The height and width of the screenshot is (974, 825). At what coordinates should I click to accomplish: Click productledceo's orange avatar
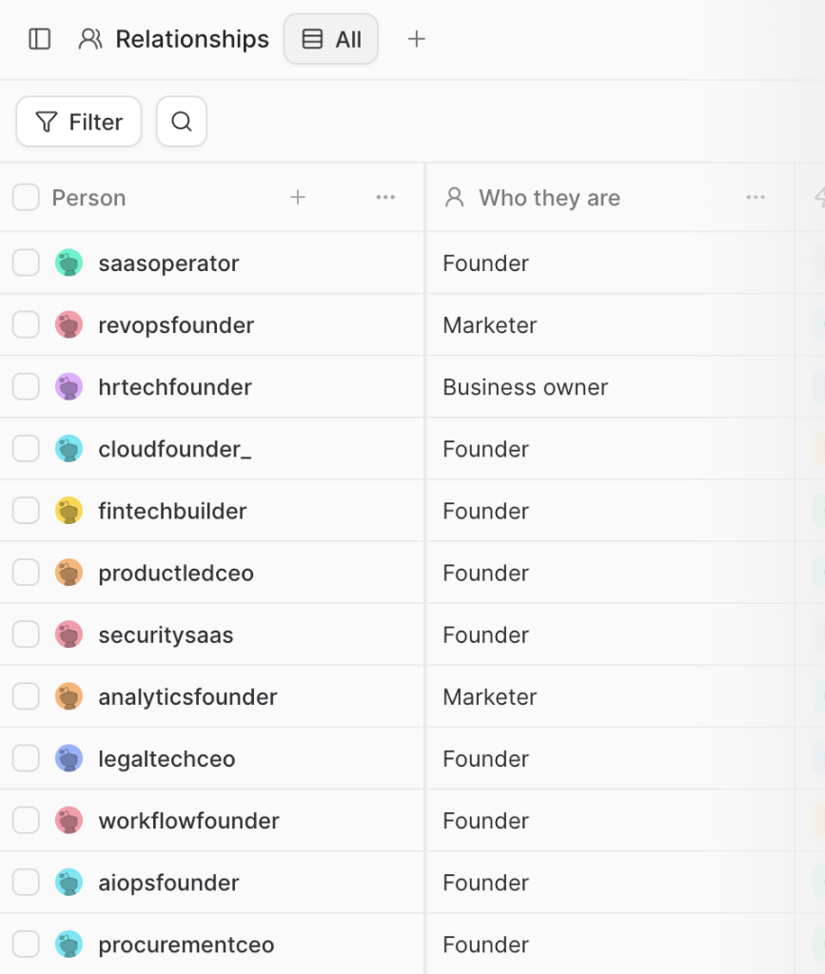(x=69, y=573)
